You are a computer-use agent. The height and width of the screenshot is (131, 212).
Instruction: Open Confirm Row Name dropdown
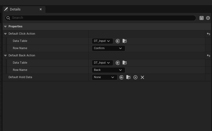coord(108,48)
